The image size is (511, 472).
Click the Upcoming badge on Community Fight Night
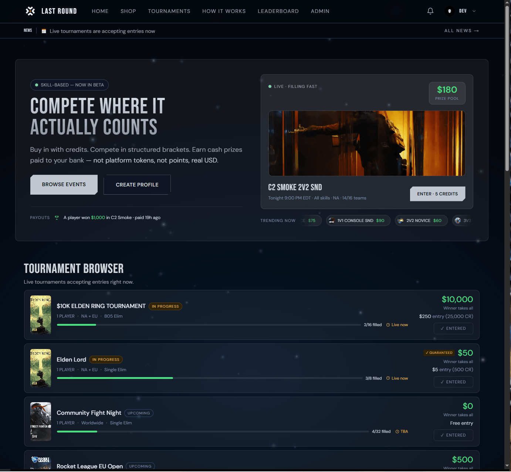coord(139,413)
